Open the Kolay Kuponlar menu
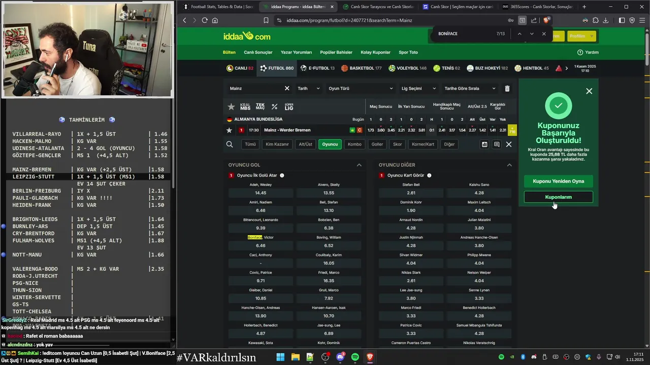650x365 pixels. click(376, 52)
